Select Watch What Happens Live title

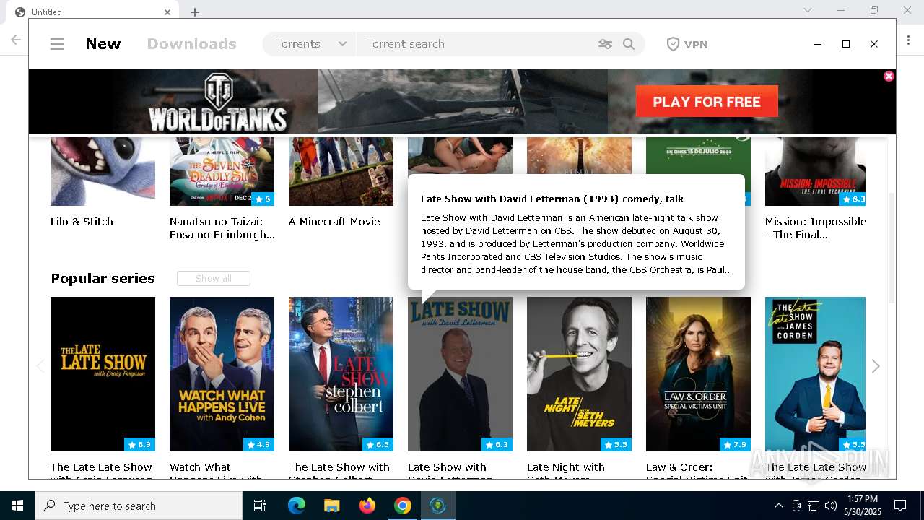(x=217, y=472)
